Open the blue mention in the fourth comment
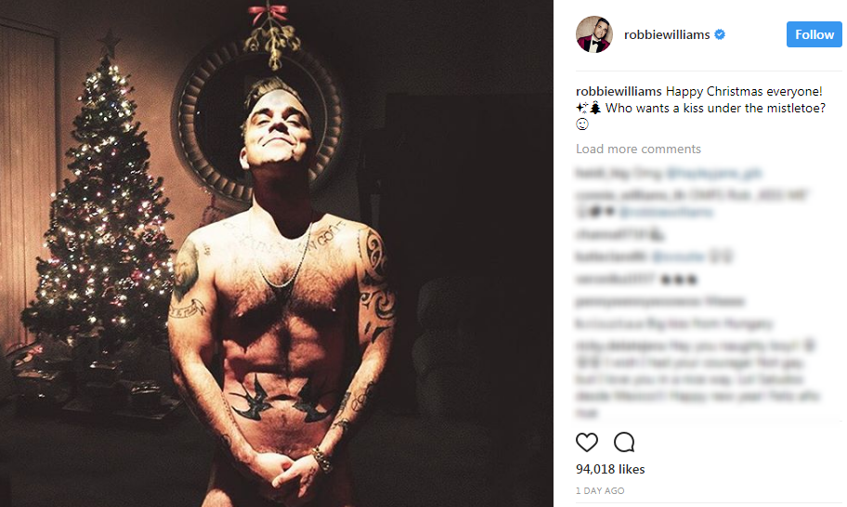This screenshot has width=847, height=507. pos(678,256)
